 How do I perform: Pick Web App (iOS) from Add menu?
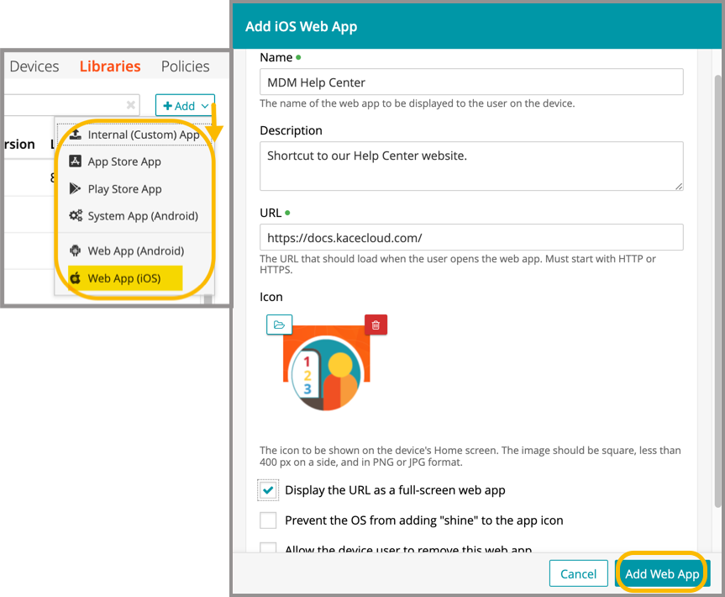click(123, 278)
